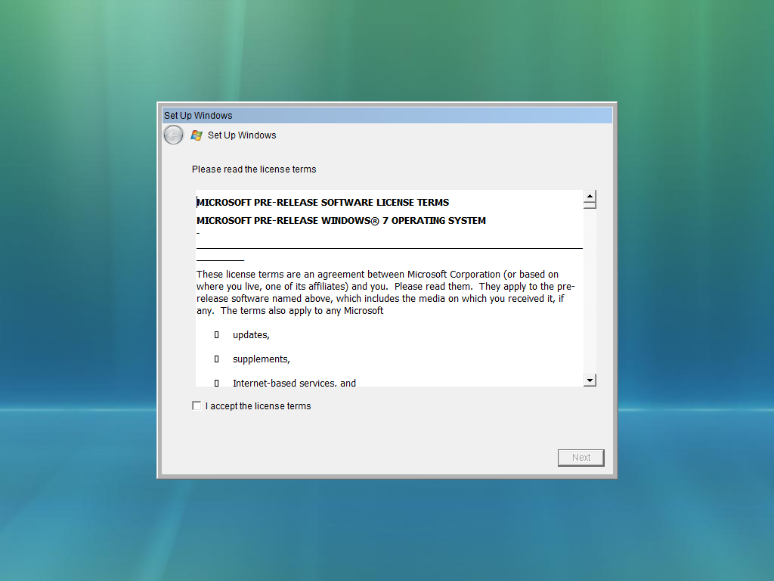Click the bullet marker before 'supplements,'

click(x=216, y=359)
